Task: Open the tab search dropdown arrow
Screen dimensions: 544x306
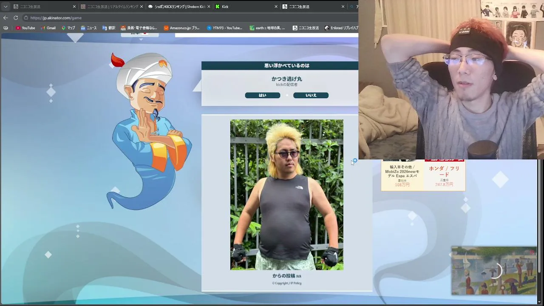Action: point(6,6)
